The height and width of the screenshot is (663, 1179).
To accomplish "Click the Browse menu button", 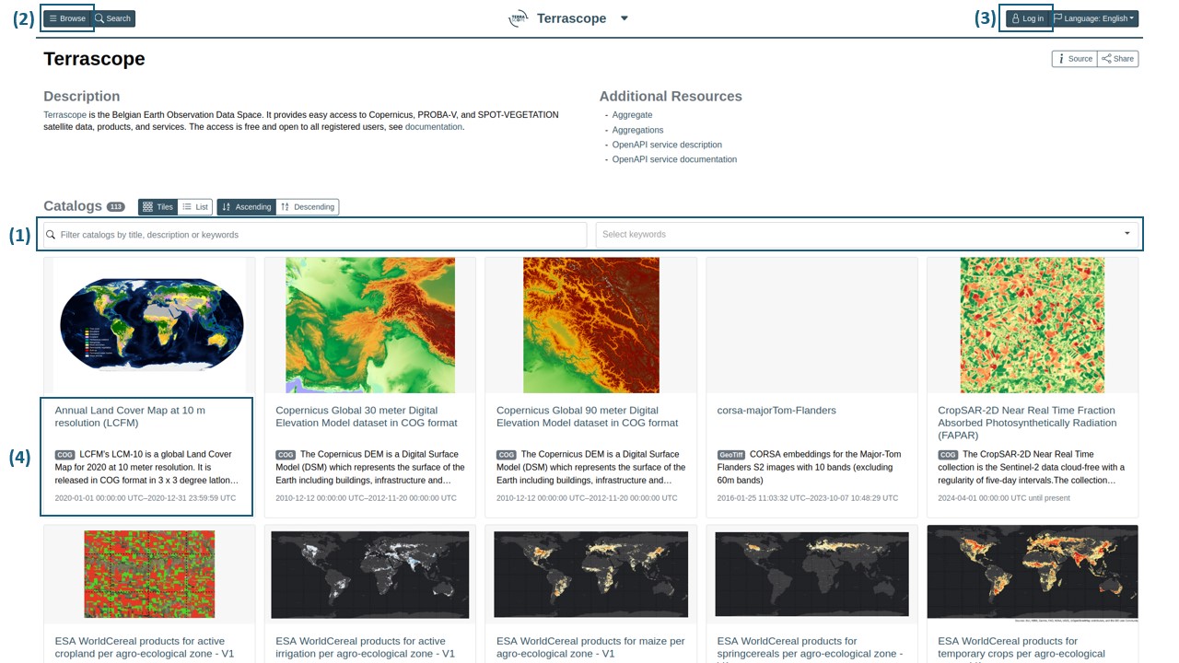I will (x=67, y=18).
